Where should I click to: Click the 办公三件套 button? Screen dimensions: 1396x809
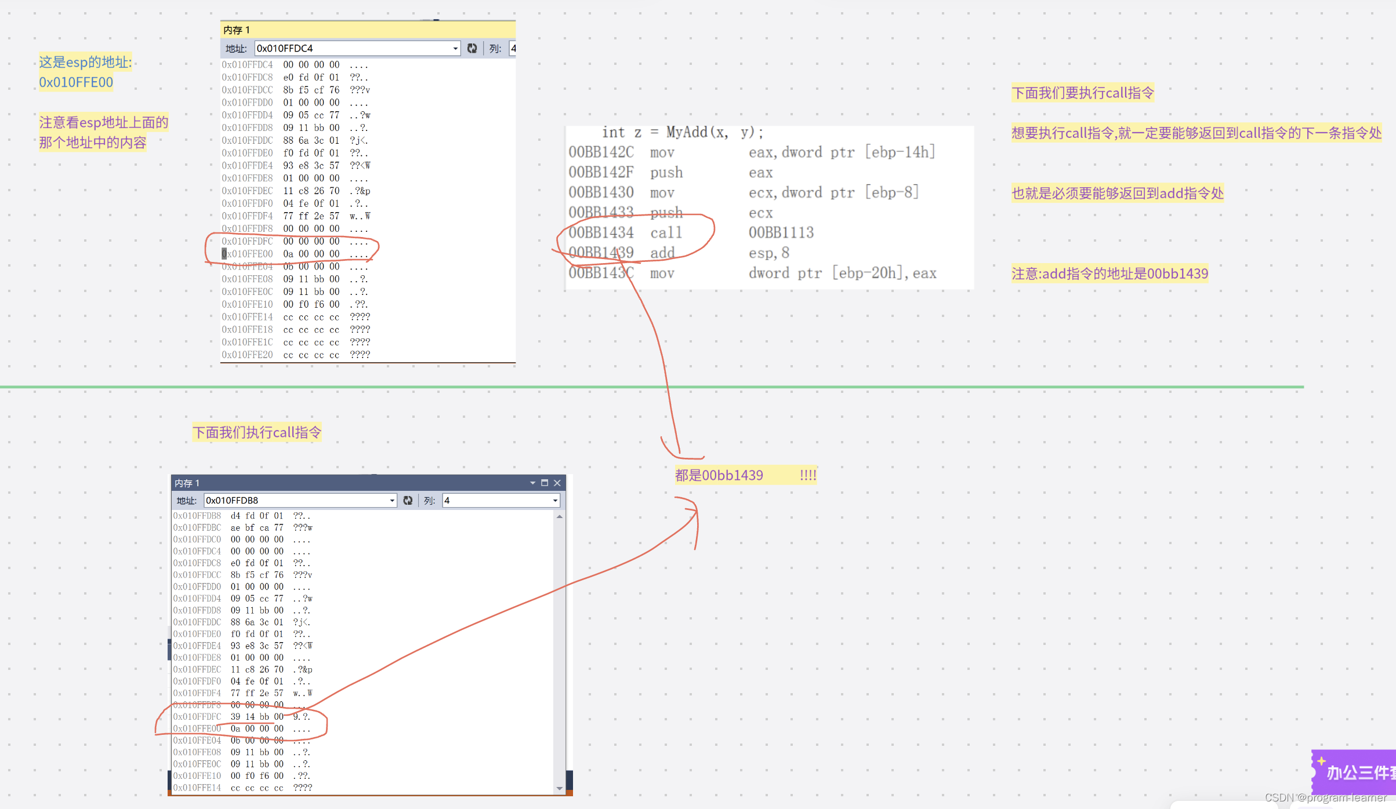[x=1354, y=772]
